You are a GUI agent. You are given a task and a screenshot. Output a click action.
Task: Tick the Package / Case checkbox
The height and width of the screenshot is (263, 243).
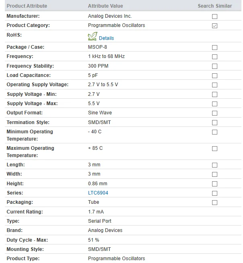click(x=214, y=48)
